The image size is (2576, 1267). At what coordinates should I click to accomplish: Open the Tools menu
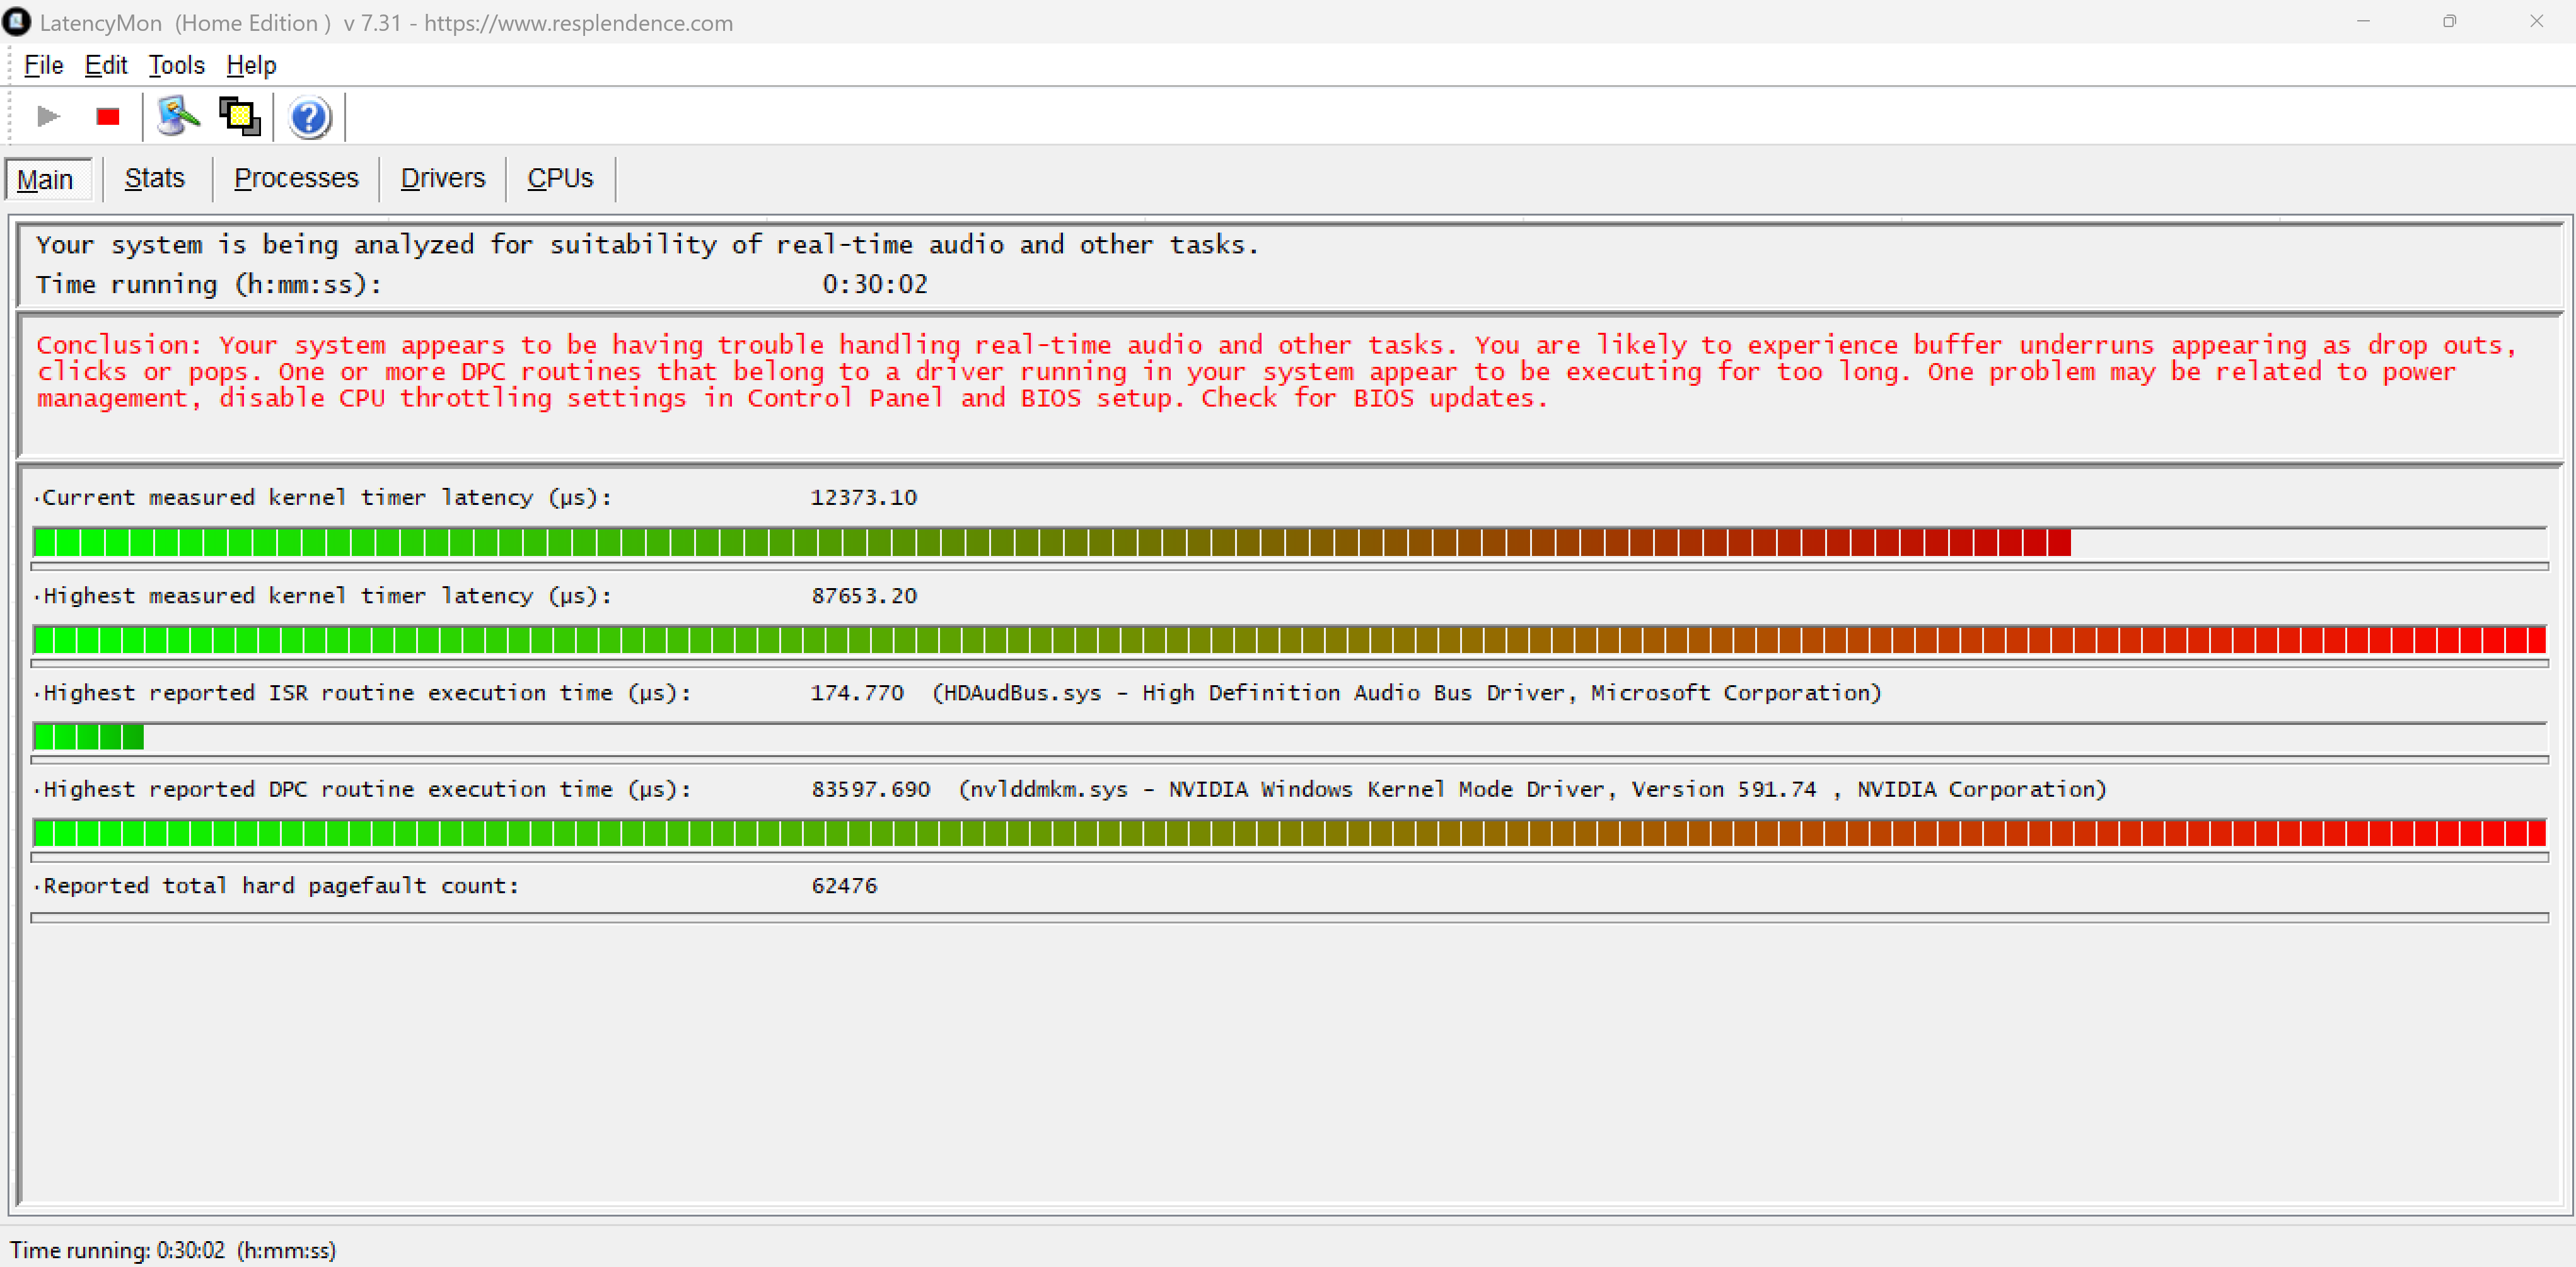click(176, 65)
